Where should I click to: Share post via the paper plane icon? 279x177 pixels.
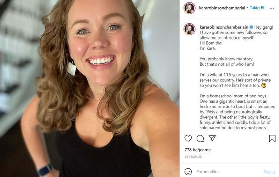[212, 139]
